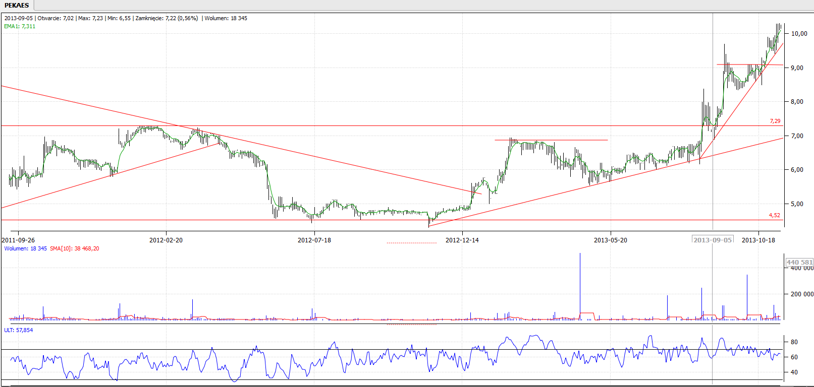The image size is (814, 387).
Task: Click the tallest blue volume spike
Action: (580, 286)
